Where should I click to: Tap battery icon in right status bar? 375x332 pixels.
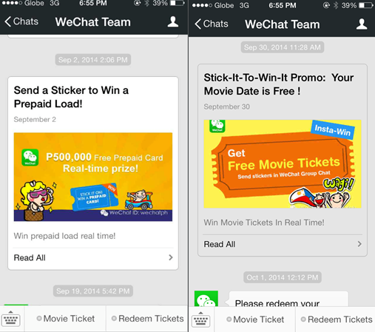coord(366,5)
